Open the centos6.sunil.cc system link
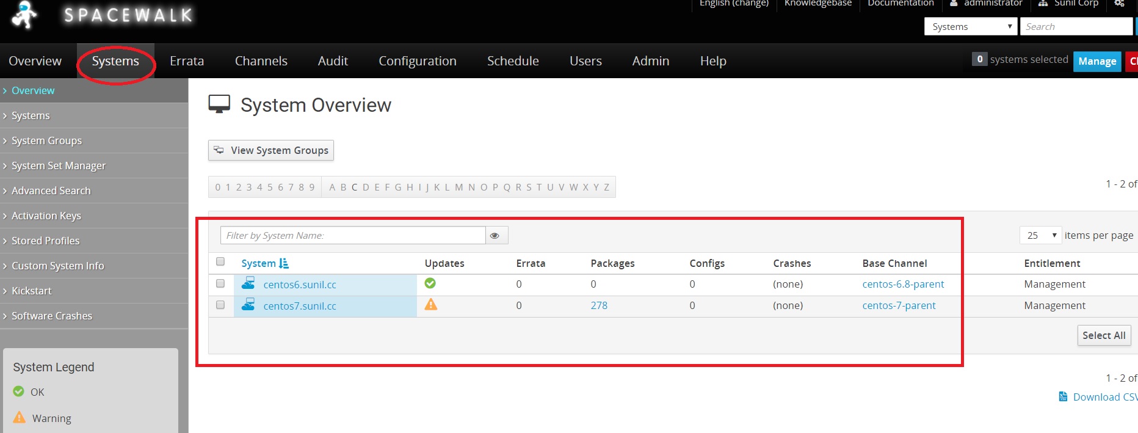 pos(300,285)
